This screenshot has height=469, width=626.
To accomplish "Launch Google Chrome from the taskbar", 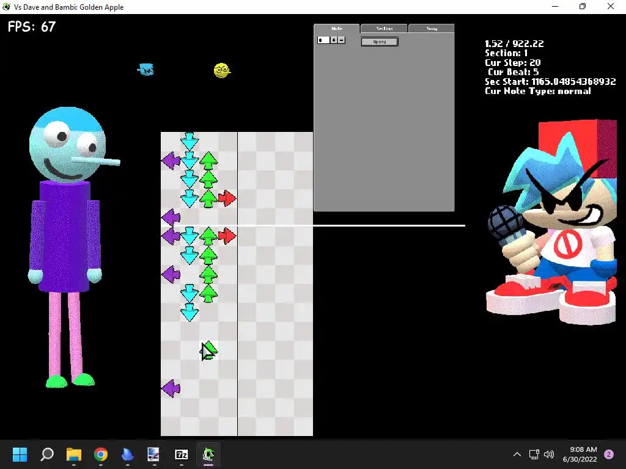I will (x=101, y=454).
